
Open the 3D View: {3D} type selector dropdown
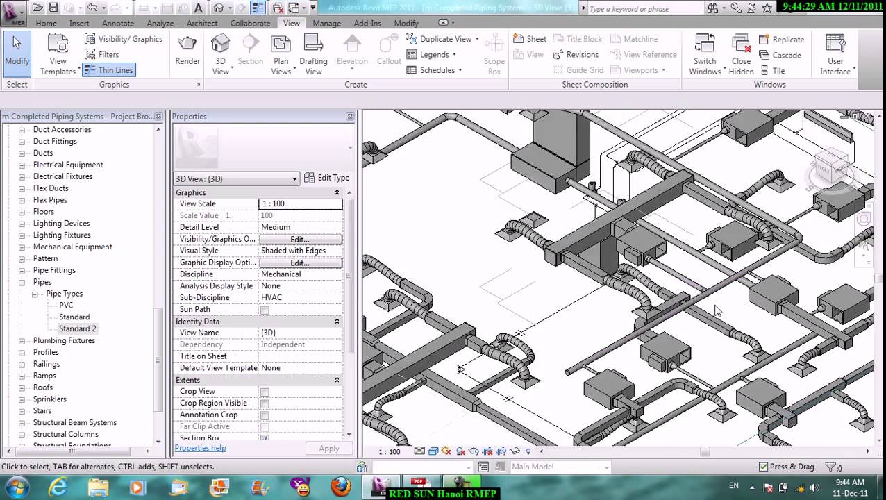coord(237,178)
